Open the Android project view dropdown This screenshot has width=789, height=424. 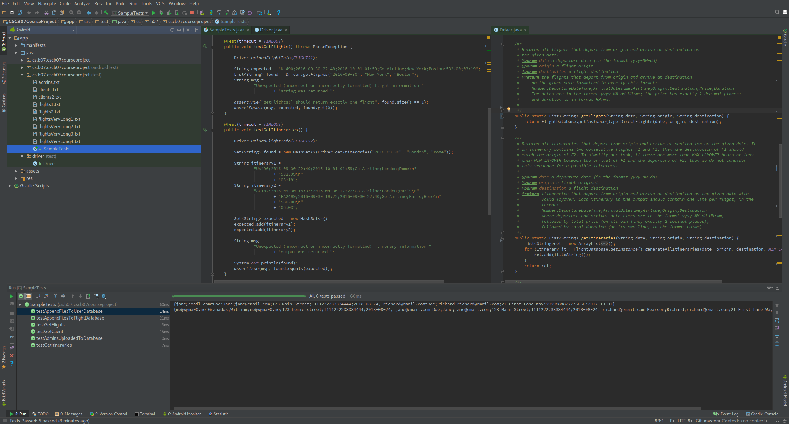click(x=43, y=30)
